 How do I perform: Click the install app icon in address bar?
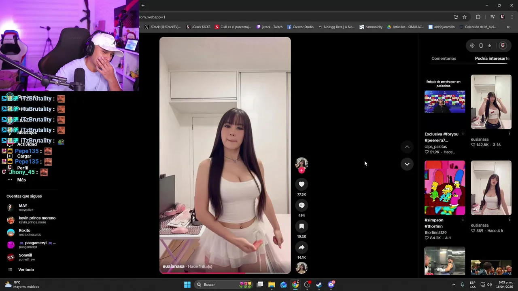456,17
